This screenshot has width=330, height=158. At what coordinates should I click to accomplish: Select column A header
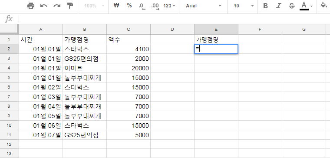[x=41, y=30]
